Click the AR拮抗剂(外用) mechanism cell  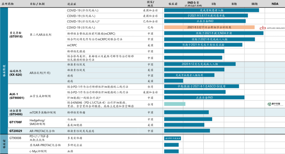point(40,73)
